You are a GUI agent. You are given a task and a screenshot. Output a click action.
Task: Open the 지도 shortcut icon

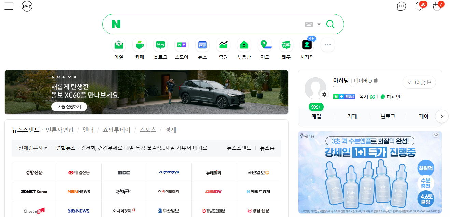point(265,45)
